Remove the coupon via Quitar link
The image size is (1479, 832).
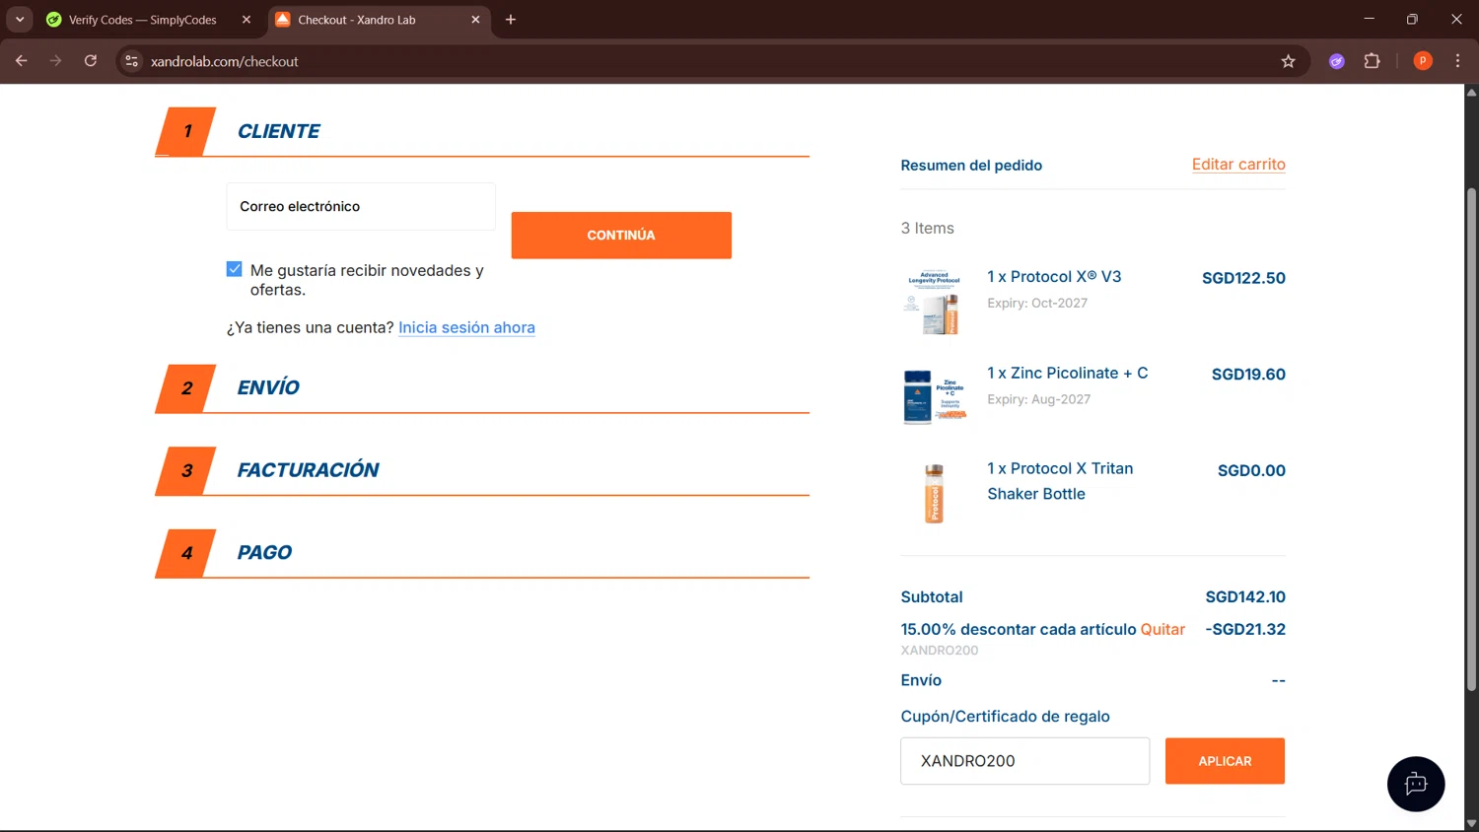click(x=1162, y=629)
